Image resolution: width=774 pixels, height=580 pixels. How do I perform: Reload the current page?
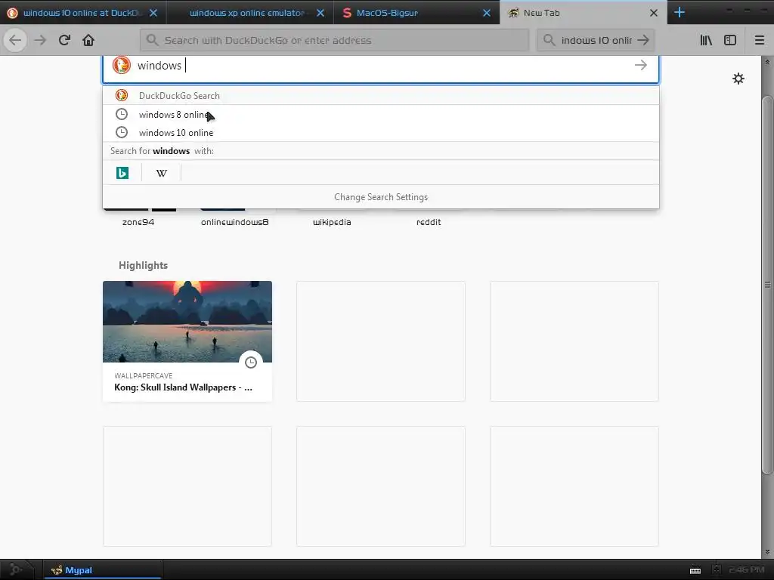[x=64, y=40]
